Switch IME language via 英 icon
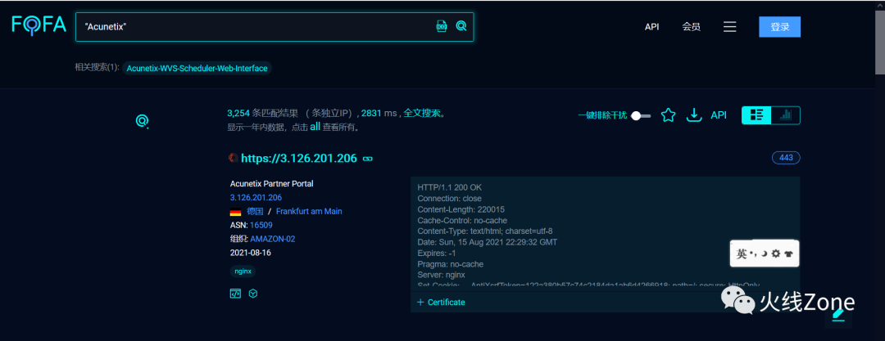Image resolution: width=885 pixels, height=341 pixels. point(742,254)
